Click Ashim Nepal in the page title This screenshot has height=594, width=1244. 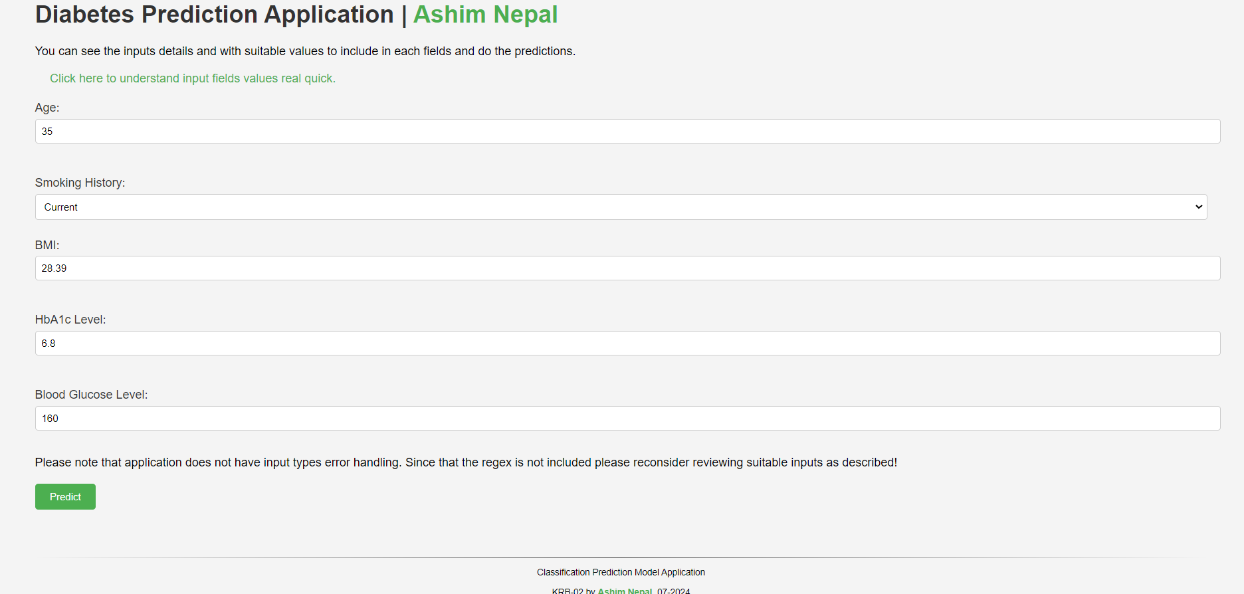pyautogui.click(x=485, y=15)
